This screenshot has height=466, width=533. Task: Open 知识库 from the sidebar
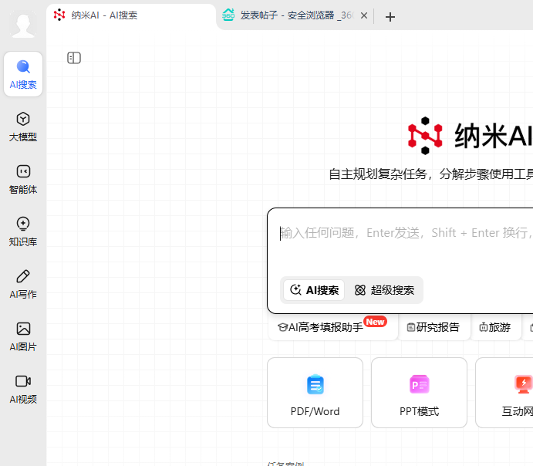point(23,231)
